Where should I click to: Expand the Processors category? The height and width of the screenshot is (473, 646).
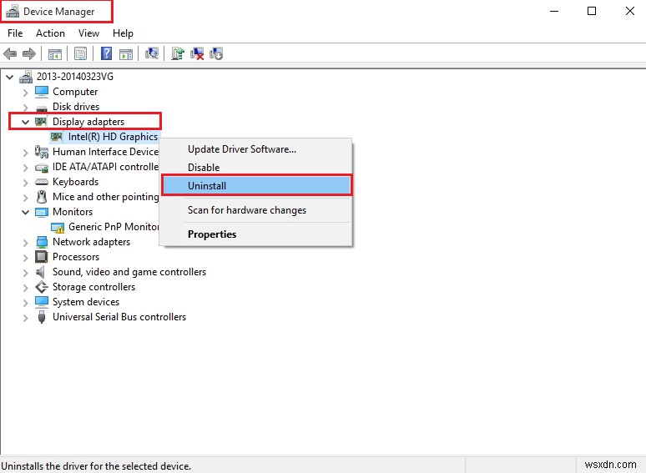point(26,258)
